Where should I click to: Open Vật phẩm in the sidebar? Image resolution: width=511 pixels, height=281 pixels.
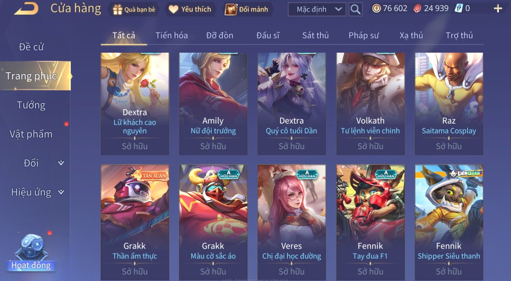[31, 134]
